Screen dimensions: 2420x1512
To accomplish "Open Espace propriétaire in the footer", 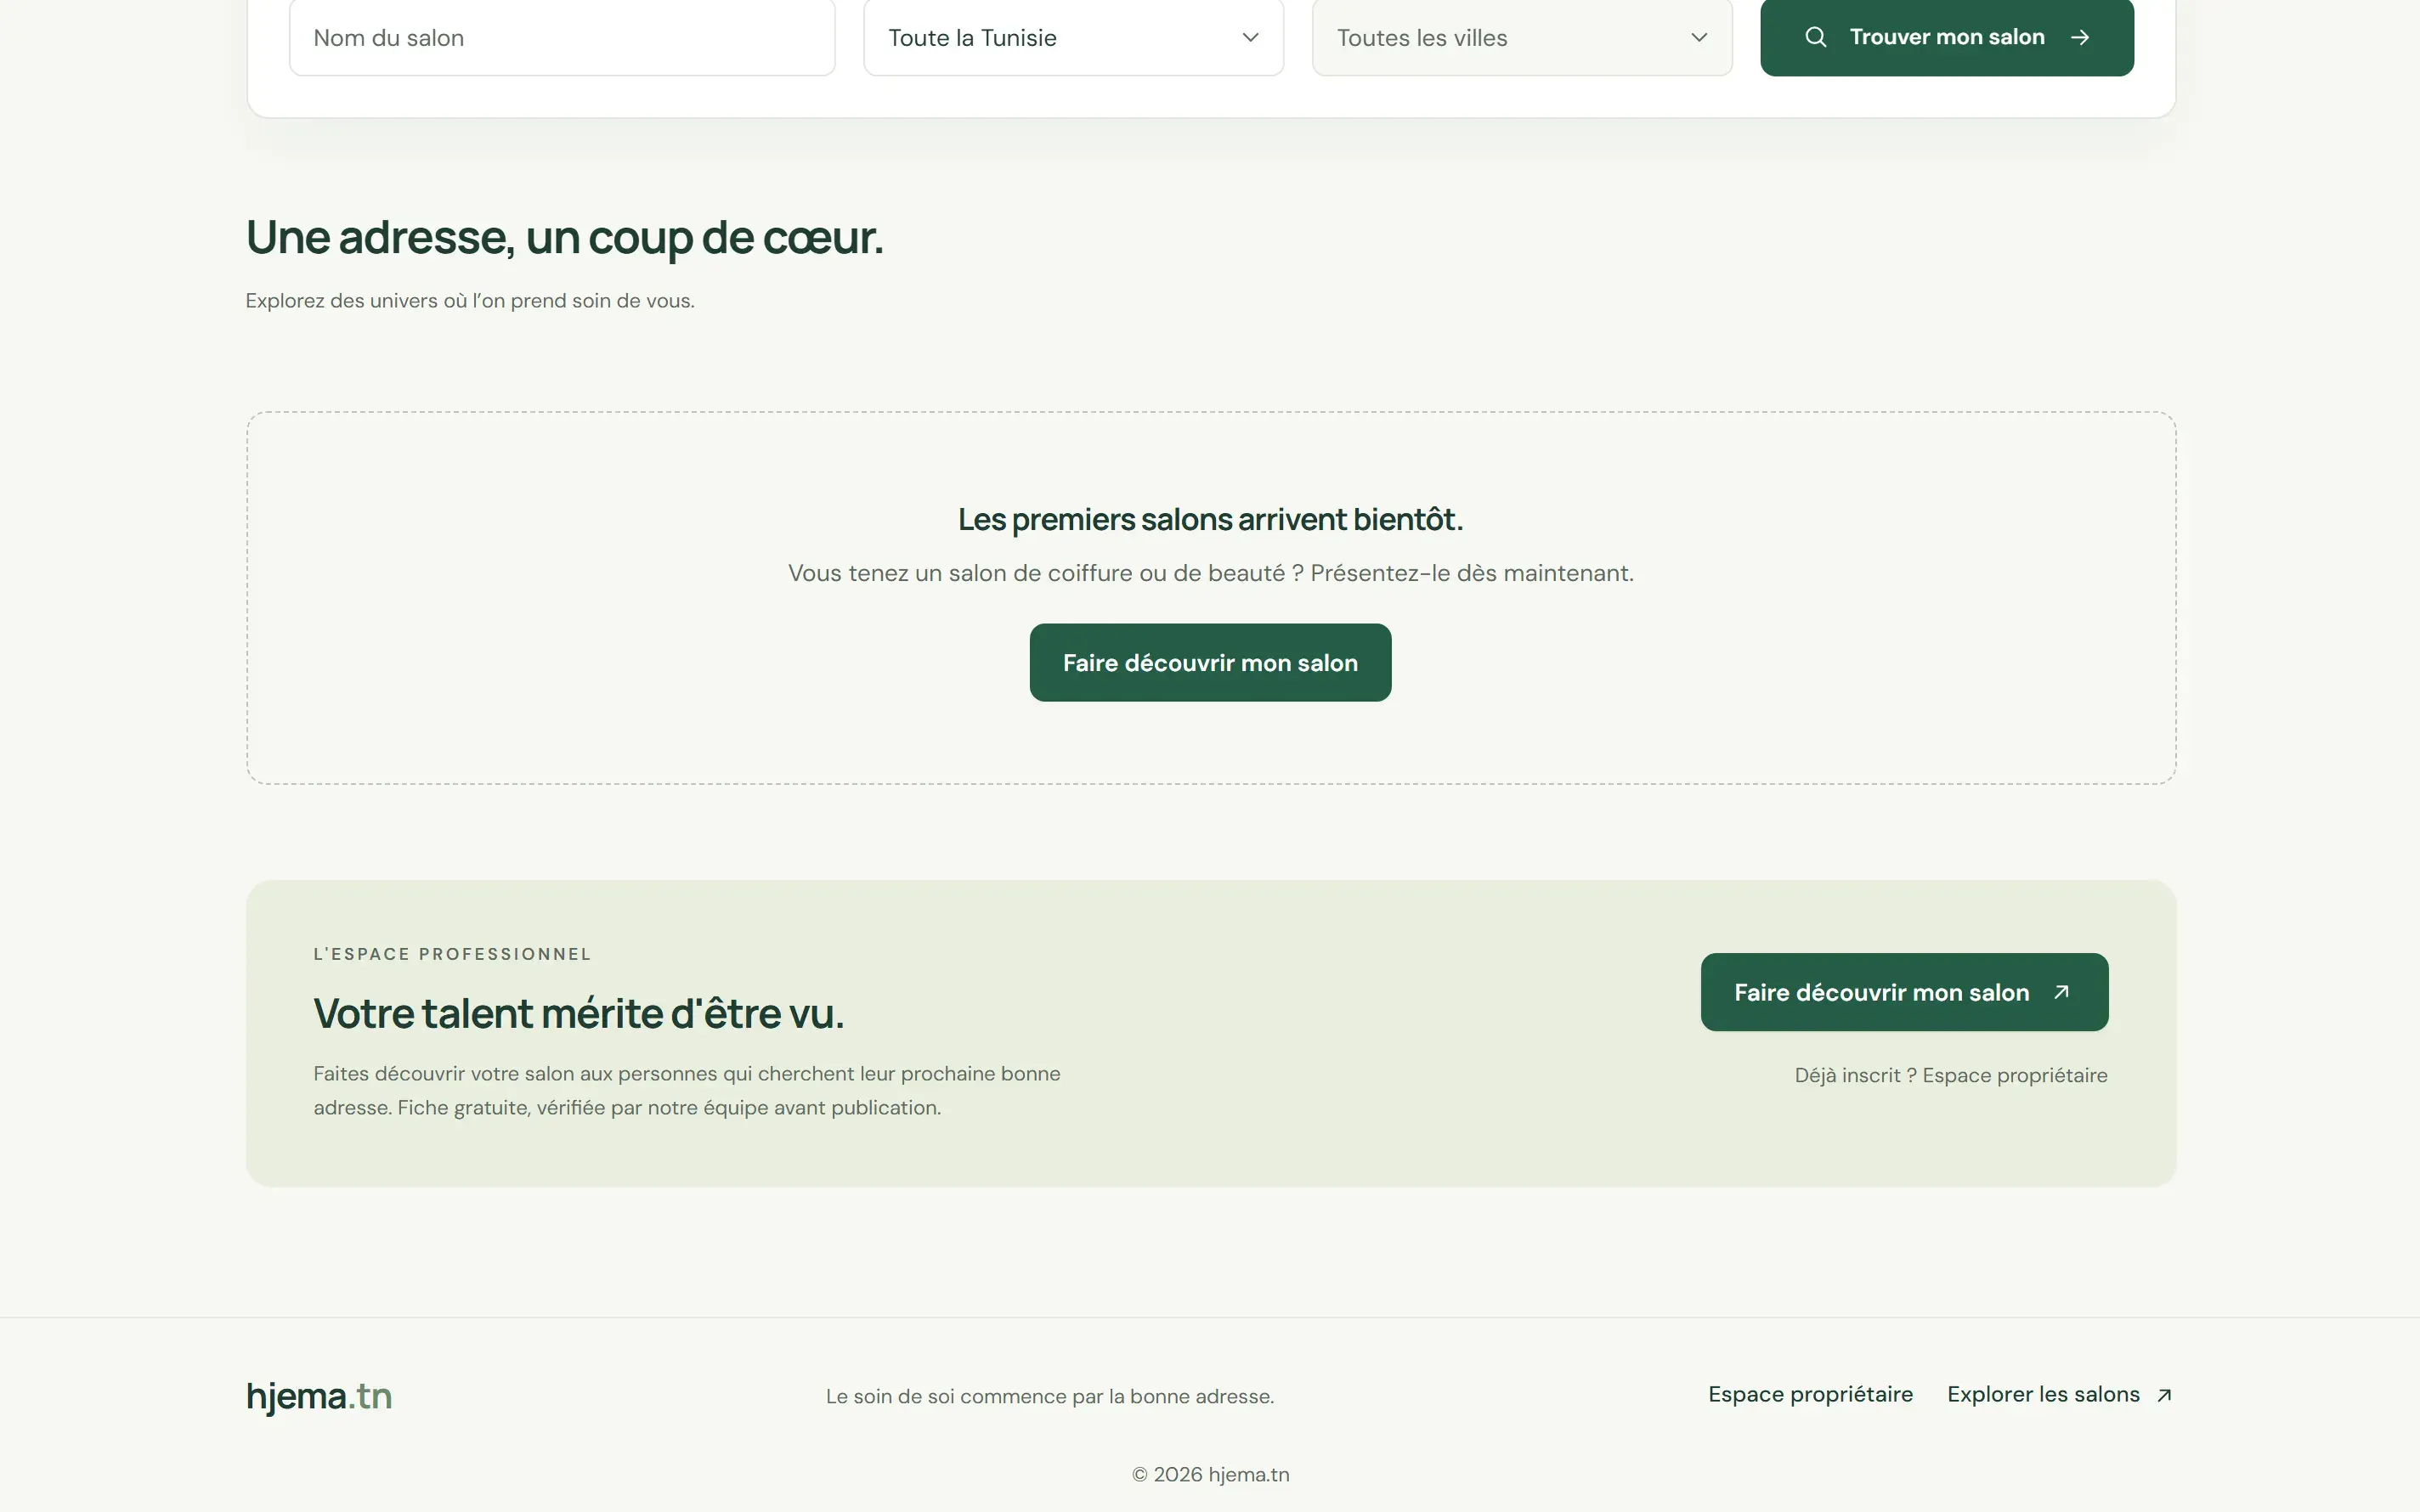I will pos(1810,1394).
